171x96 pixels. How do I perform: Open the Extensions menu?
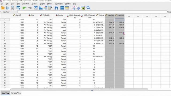[x=59, y=4]
